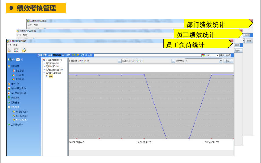Click the top search input field
This screenshot has width=261, height=163.
click(147, 55)
